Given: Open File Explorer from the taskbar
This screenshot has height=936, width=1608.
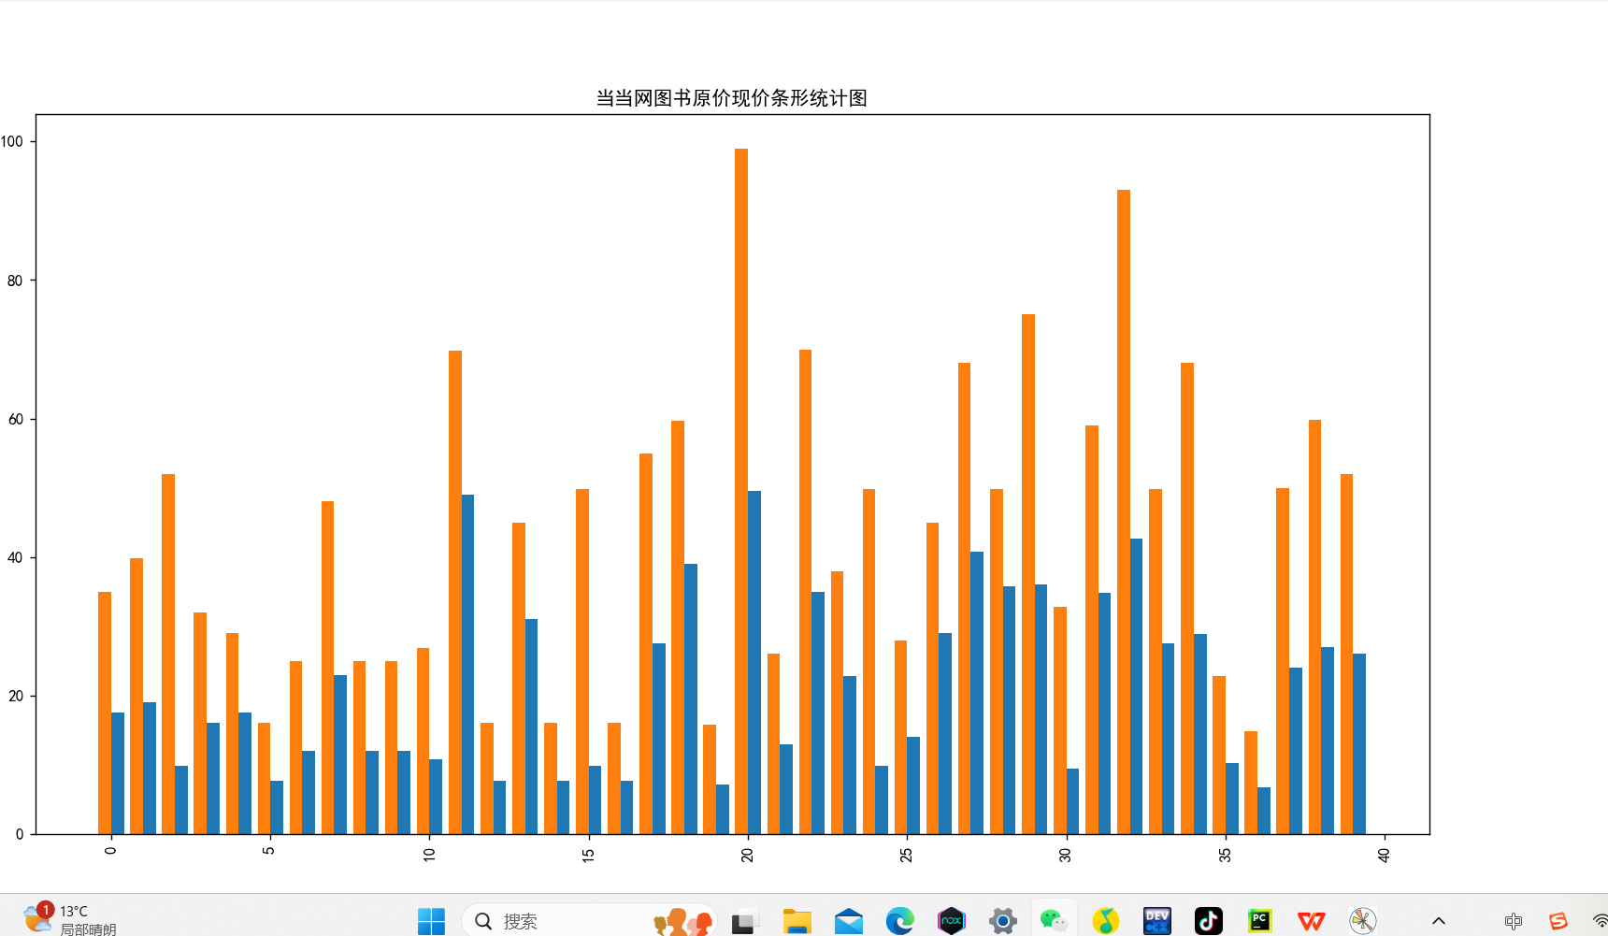Looking at the screenshot, I should click(x=797, y=922).
